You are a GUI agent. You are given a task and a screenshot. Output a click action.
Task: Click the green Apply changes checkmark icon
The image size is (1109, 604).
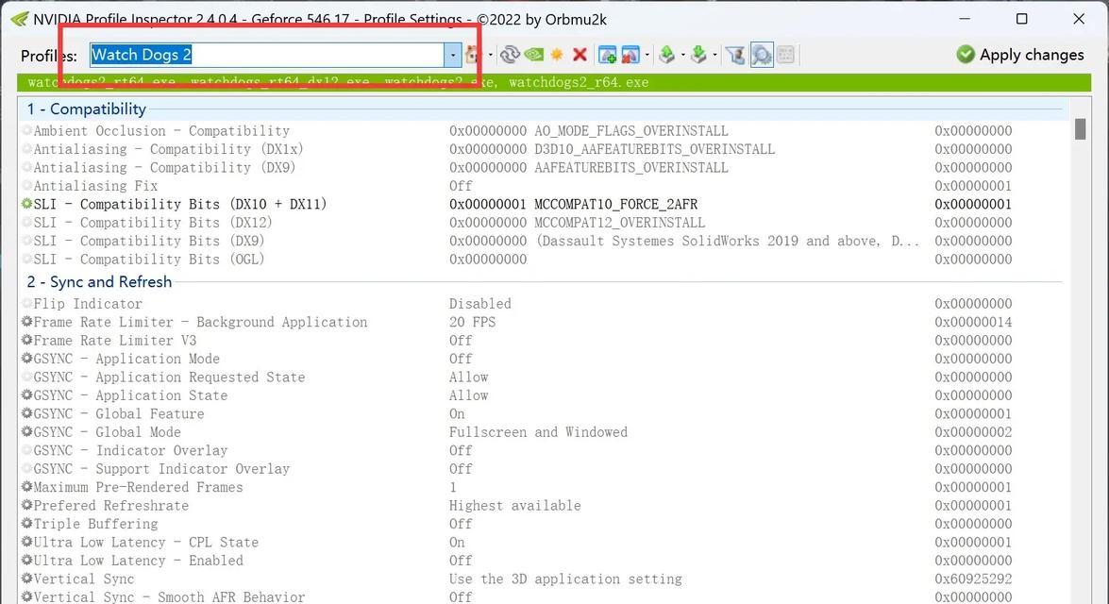click(965, 55)
